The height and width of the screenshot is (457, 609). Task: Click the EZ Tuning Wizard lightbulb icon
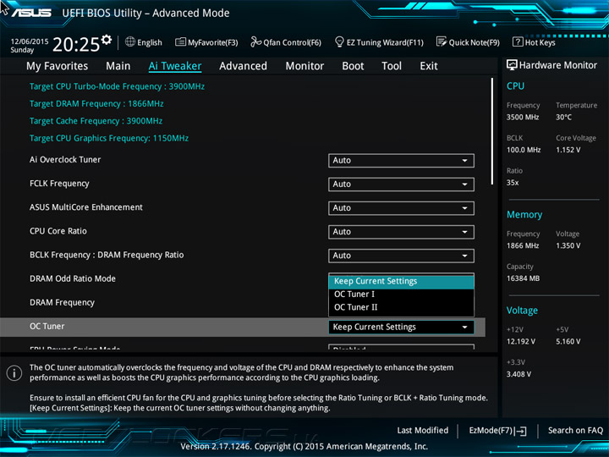click(x=339, y=41)
